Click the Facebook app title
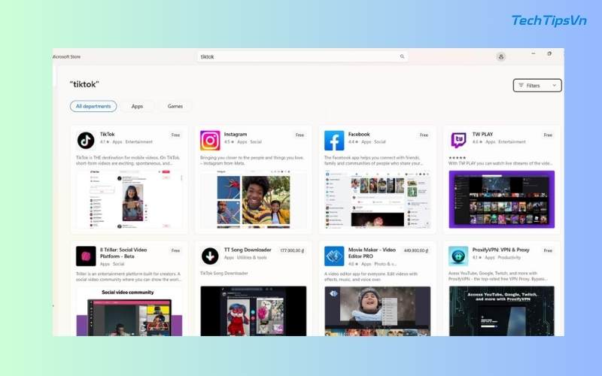The image size is (602, 376). (359, 135)
